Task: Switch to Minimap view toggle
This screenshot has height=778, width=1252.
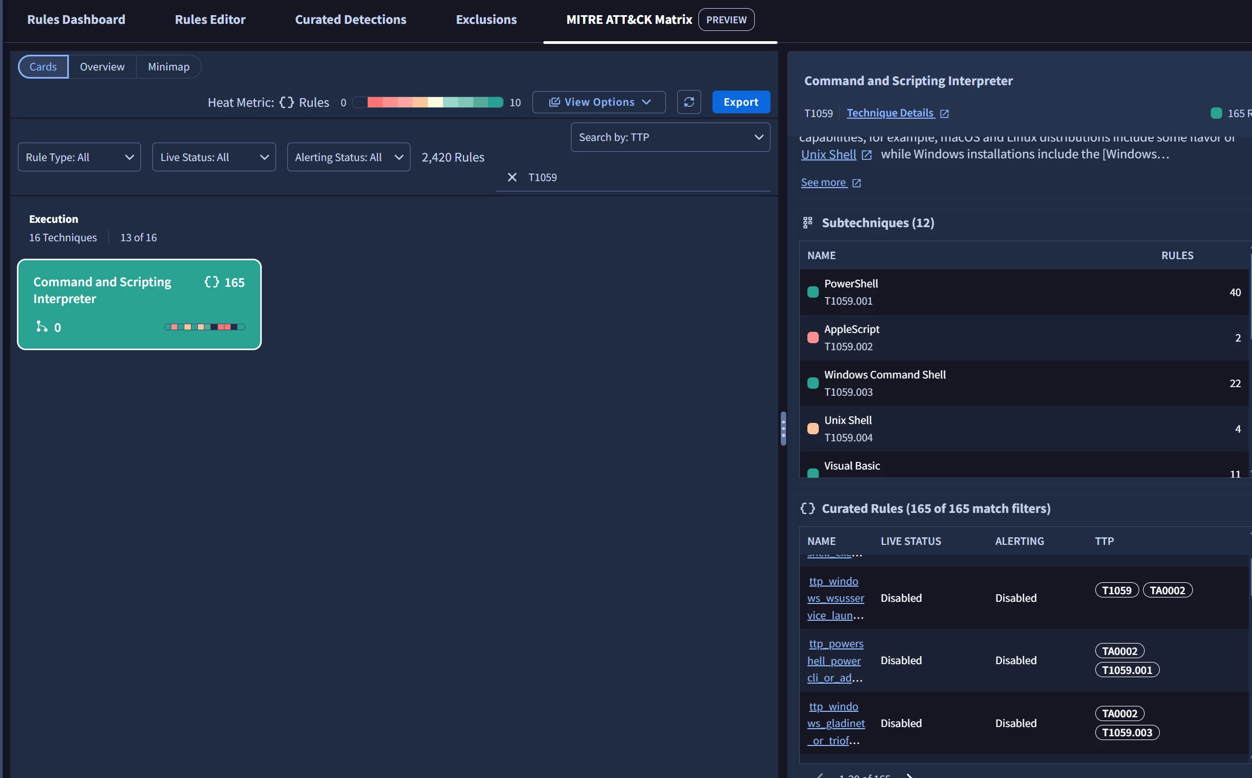Action: pyautogui.click(x=169, y=67)
